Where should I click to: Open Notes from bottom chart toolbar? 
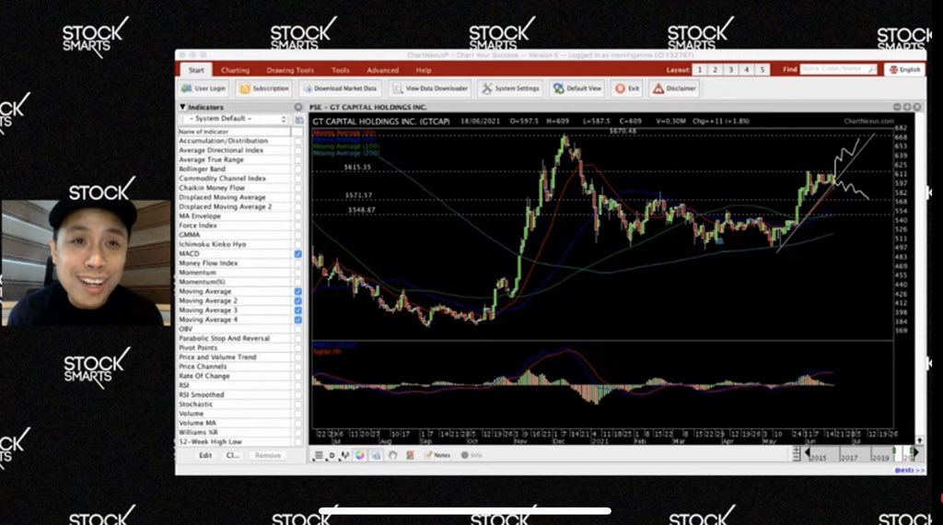coord(437,455)
